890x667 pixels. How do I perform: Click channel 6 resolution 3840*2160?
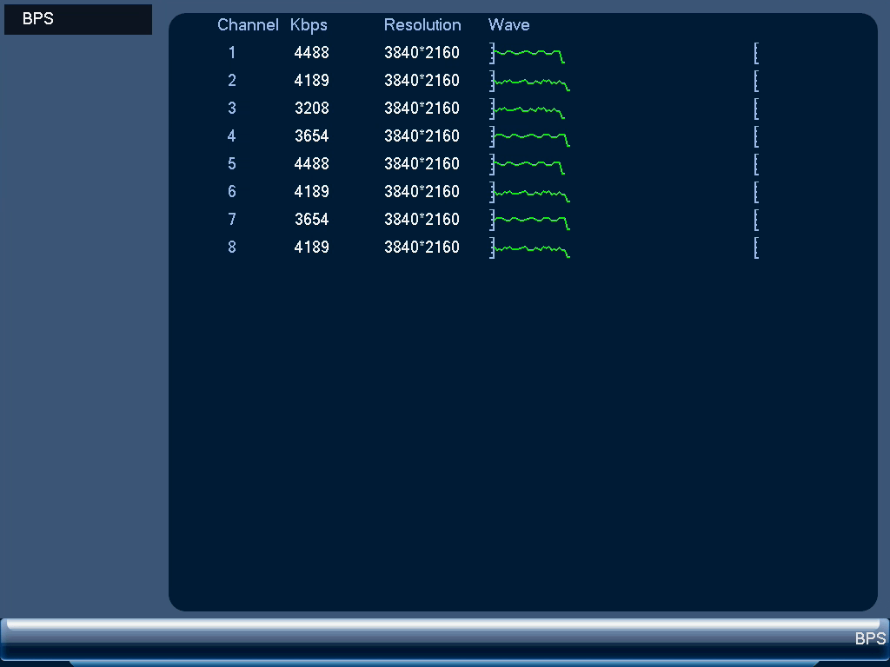422,192
